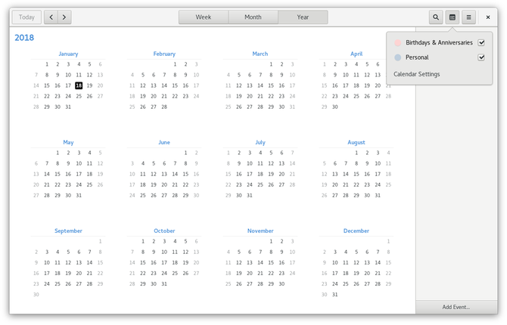Open the hamburger menu icon

(x=468, y=17)
